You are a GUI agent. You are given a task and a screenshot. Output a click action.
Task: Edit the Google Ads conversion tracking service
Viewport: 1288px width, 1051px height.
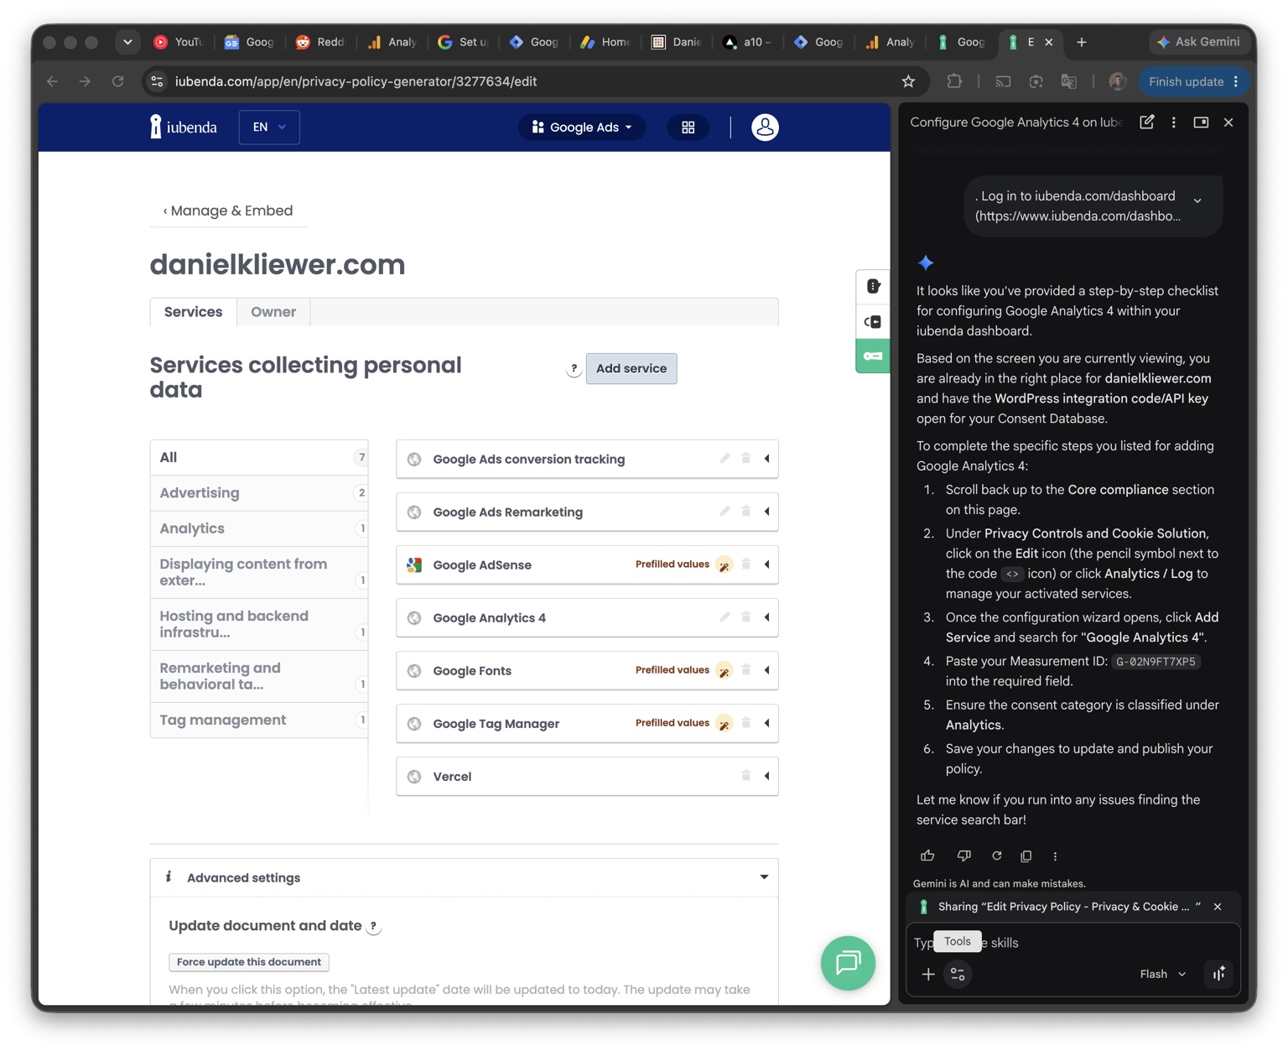pos(724,459)
